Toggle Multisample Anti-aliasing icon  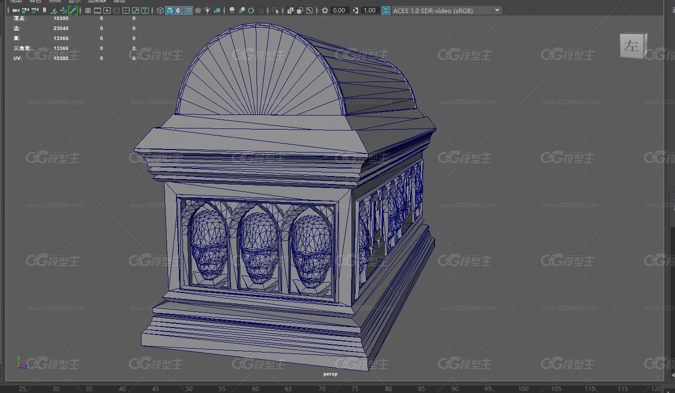251,10
